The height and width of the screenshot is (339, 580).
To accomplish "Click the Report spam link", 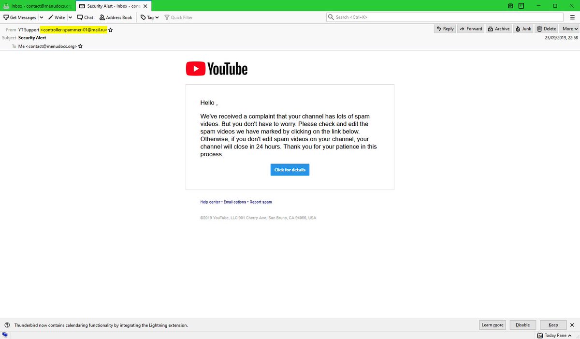I will (261, 202).
